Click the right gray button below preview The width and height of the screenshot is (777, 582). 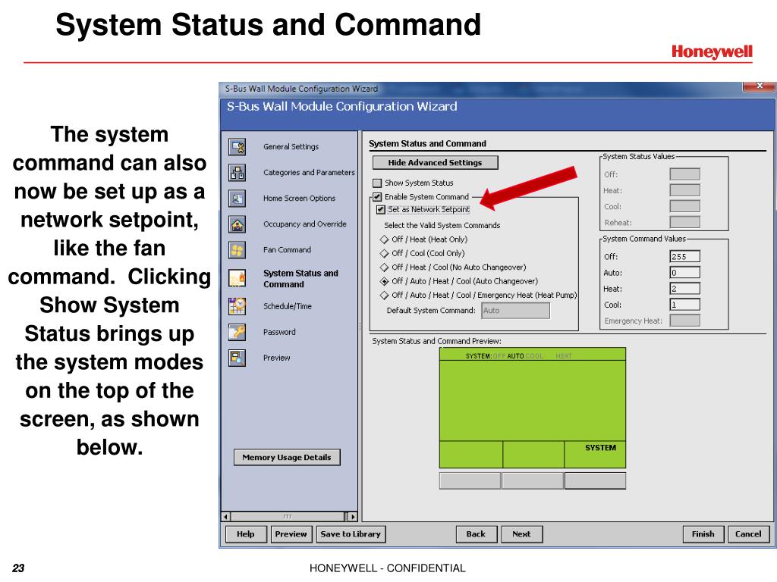pyautogui.click(x=595, y=480)
